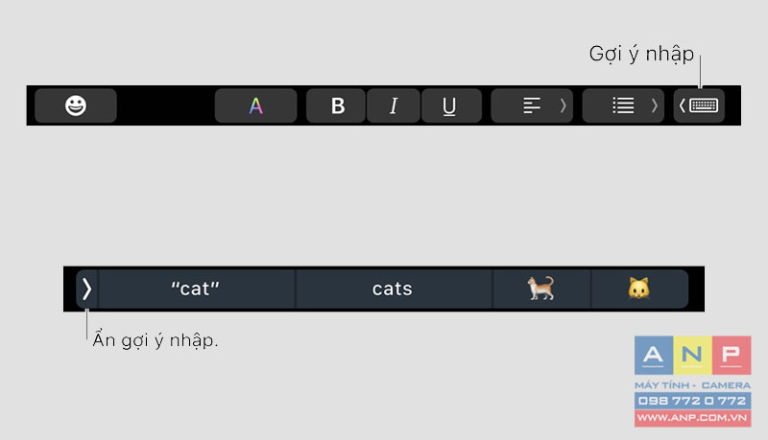
Task: Click the left chevron beside the keyboard icon
Action: pos(682,105)
